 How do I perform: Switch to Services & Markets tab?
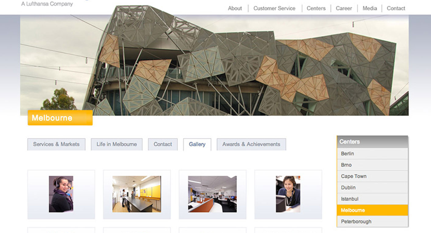pos(56,144)
